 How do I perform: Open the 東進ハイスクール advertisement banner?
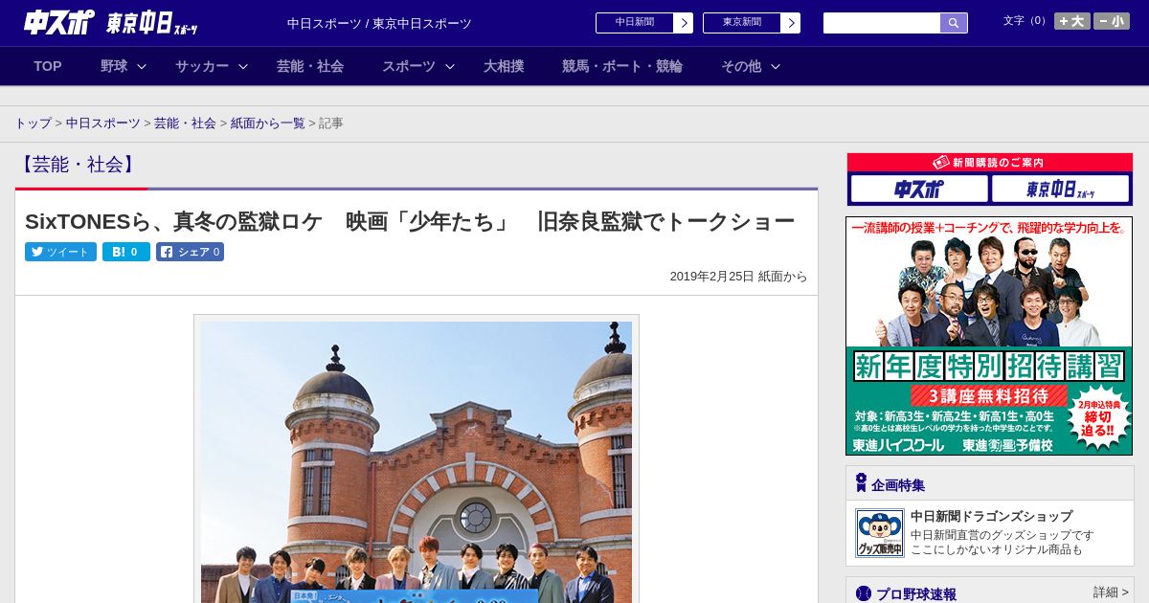[x=989, y=336]
